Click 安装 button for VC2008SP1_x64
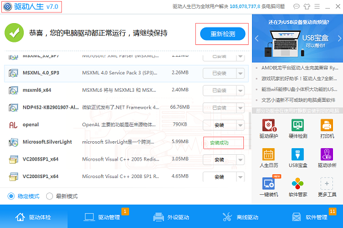This screenshot has width=343, height=228. (220, 177)
